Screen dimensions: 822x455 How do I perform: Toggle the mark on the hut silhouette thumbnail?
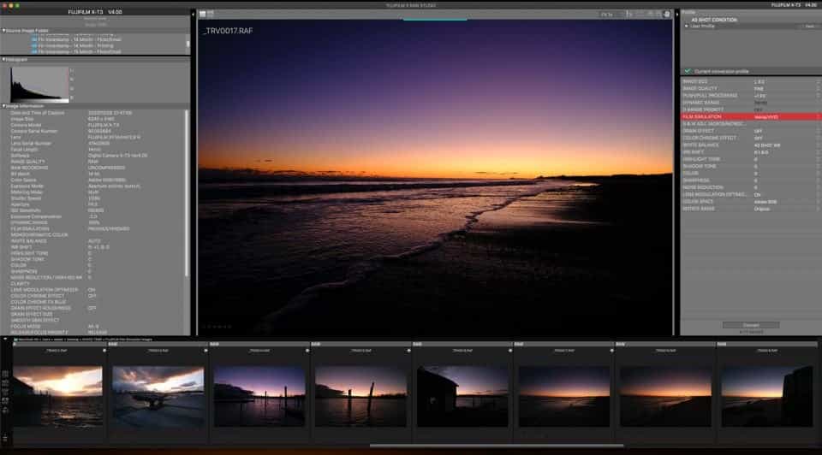510,351
